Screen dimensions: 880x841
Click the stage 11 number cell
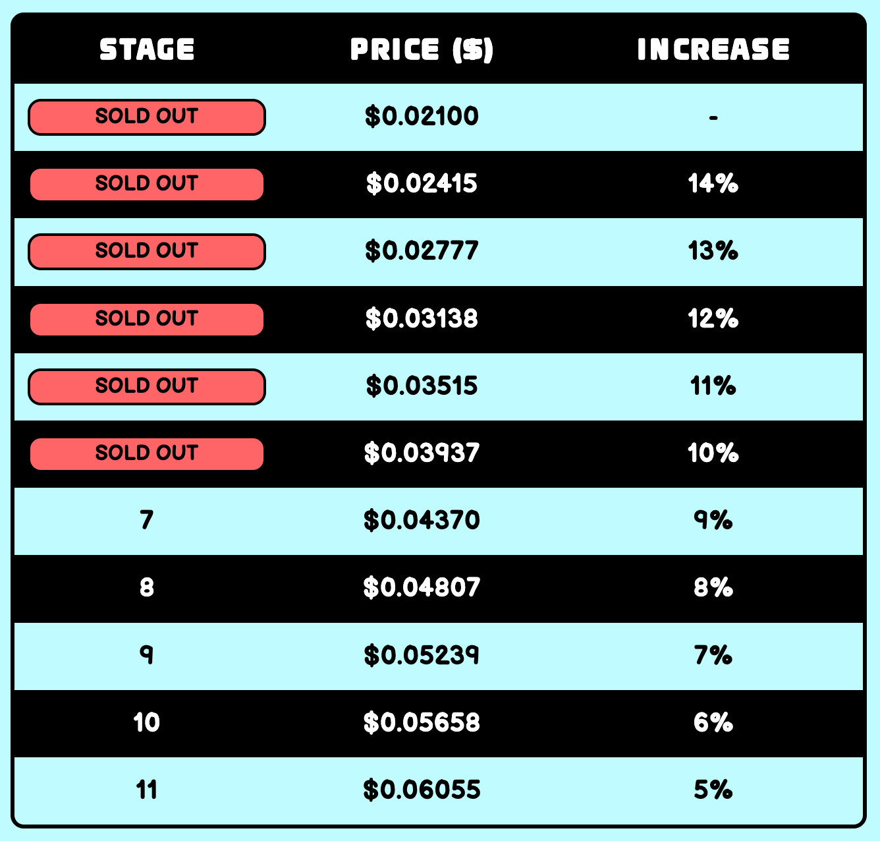pos(146,790)
